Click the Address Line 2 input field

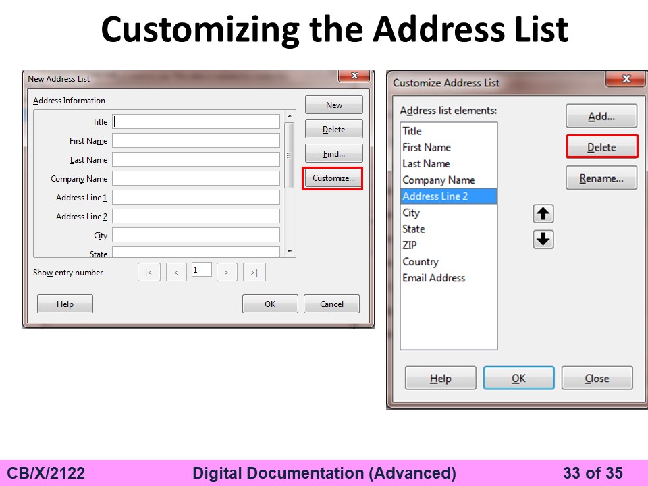pos(196,216)
